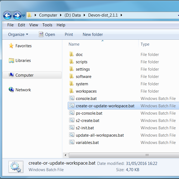Go back with the Back arrow button
This screenshot has width=179, height=179.
click(7, 15)
